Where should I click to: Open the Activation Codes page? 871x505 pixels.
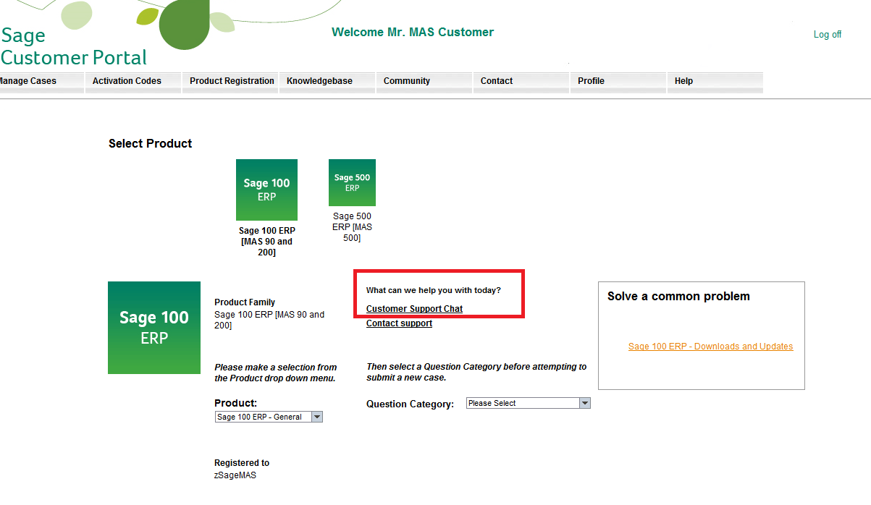(x=128, y=81)
